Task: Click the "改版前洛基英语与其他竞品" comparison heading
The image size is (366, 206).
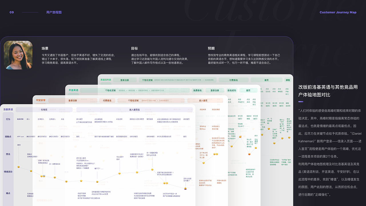Action: coord(328,91)
